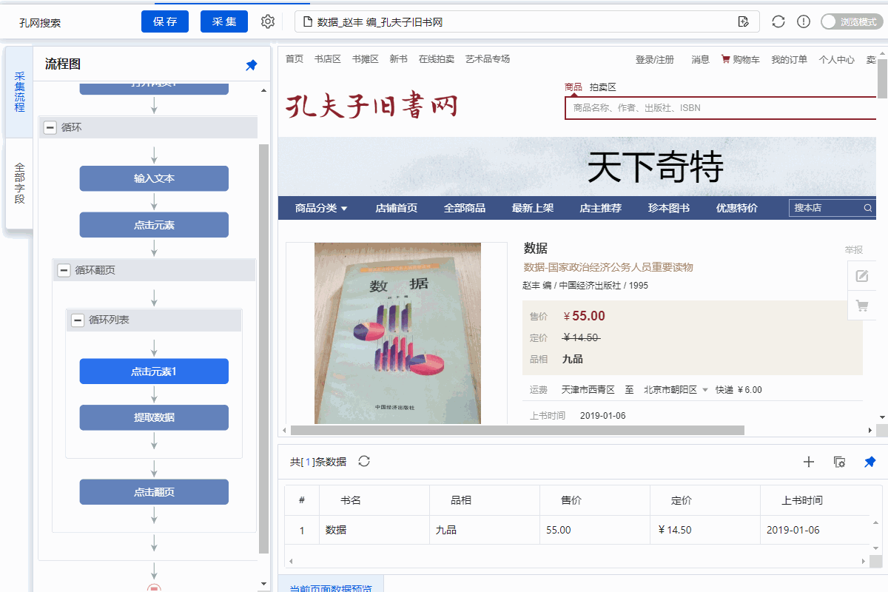
Task: Select the 提取数据 flow step
Action: tap(154, 417)
